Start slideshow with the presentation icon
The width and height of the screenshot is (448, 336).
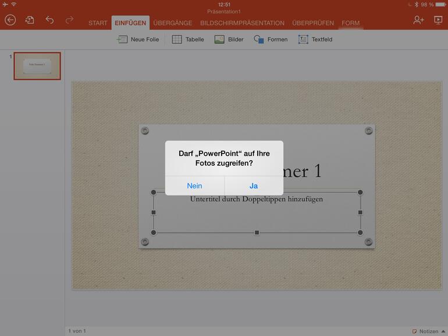pos(438,20)
